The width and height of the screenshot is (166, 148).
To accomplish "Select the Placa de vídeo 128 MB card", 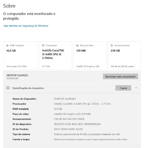I will point(90,56).
